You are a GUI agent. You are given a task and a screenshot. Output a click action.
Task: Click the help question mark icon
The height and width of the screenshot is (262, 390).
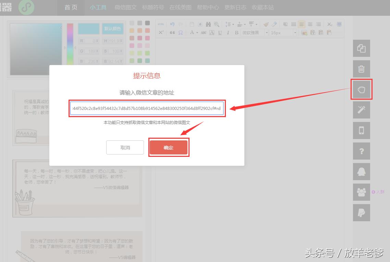pyautogui.click(x=361, y=151)
